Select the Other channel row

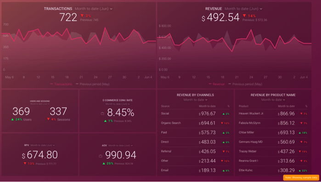[195, 161]
